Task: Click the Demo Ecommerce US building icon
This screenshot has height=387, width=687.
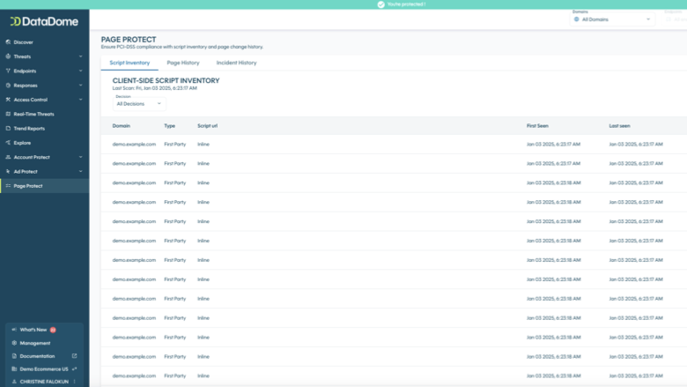Action: [x=14, y=369]
